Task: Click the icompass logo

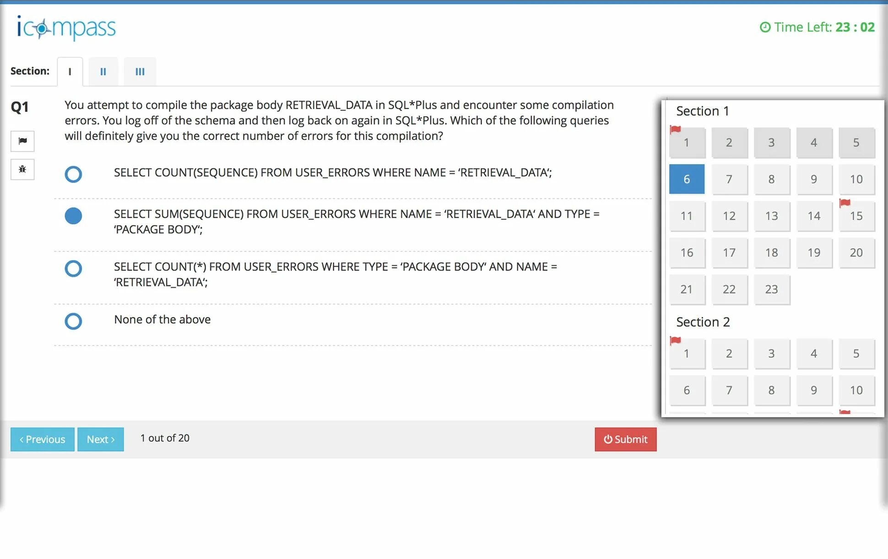Action: (66, 28)
